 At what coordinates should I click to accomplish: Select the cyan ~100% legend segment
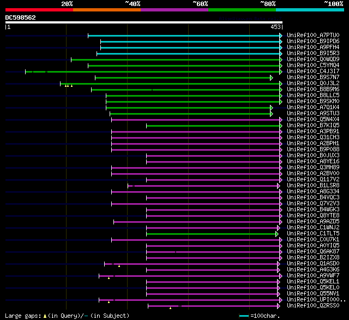pos(310,10)
